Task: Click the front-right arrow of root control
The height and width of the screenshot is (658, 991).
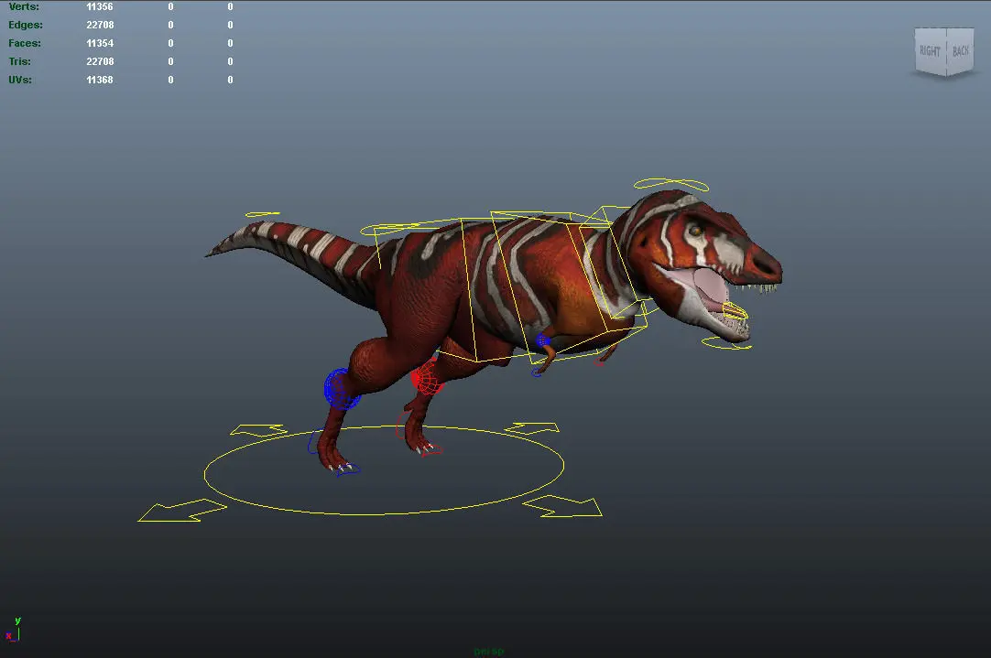Action: pyautogui.click(x=562, y=506)
